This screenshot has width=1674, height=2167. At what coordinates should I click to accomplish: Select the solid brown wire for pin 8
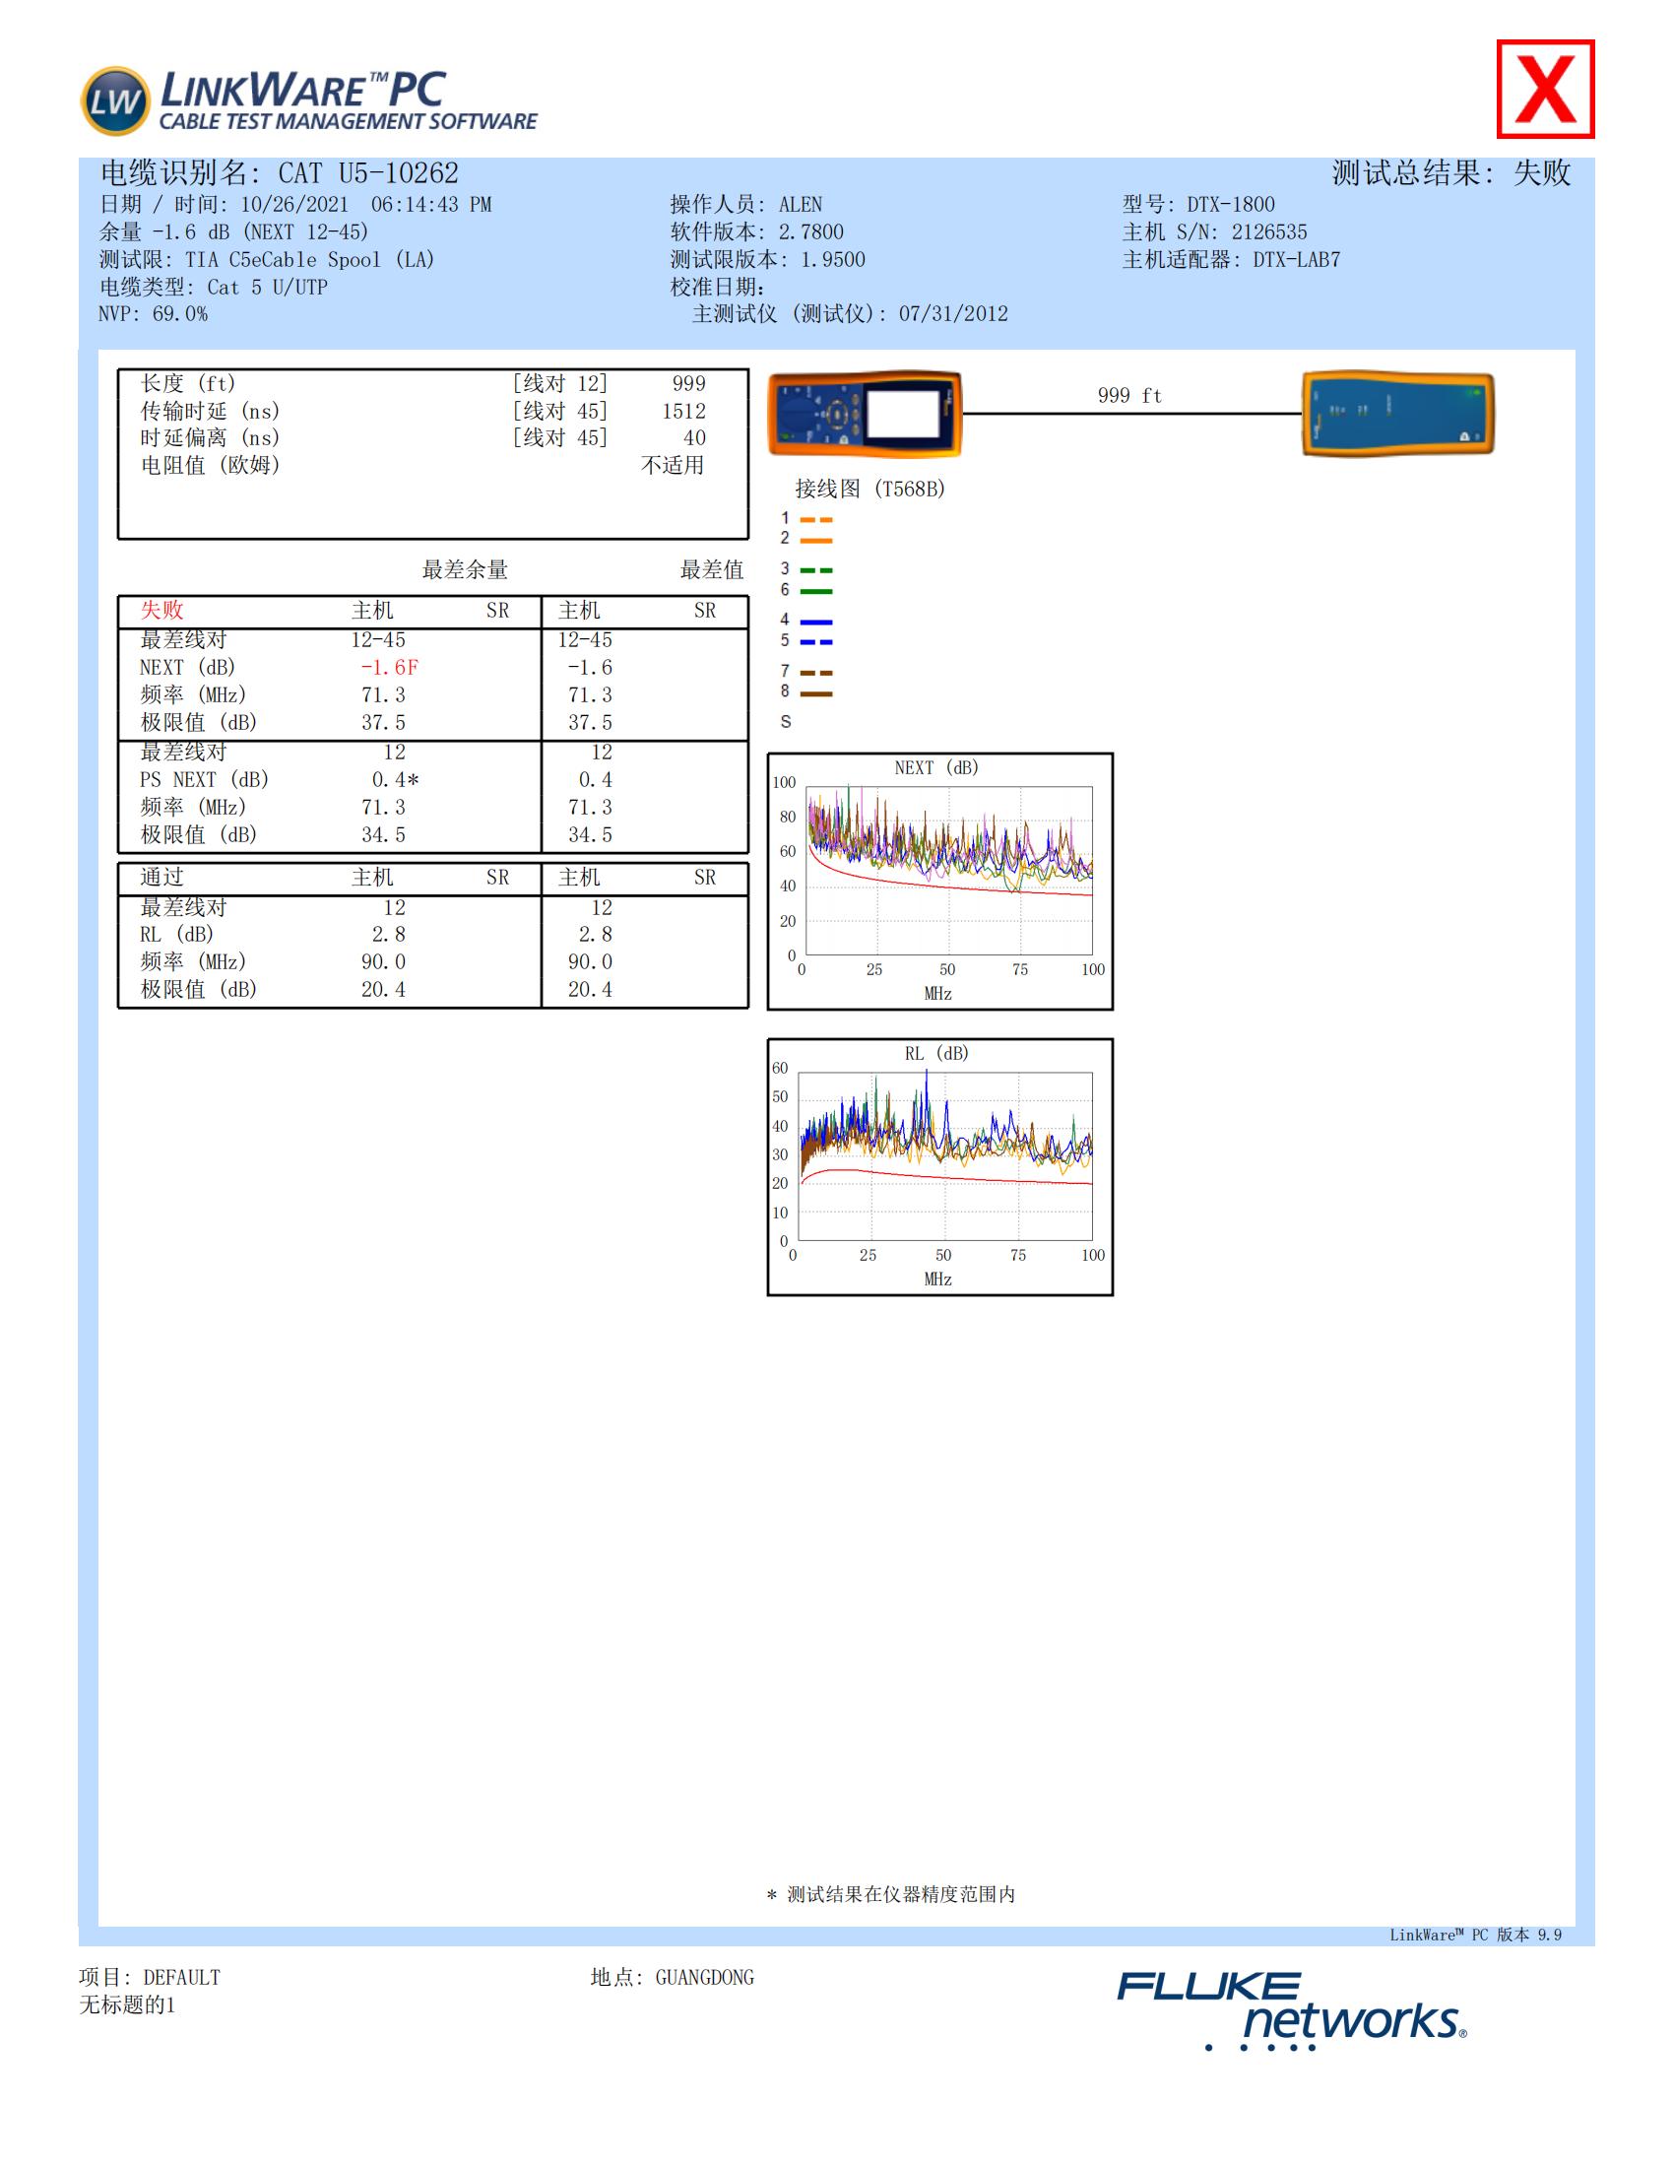coord(815,693)
